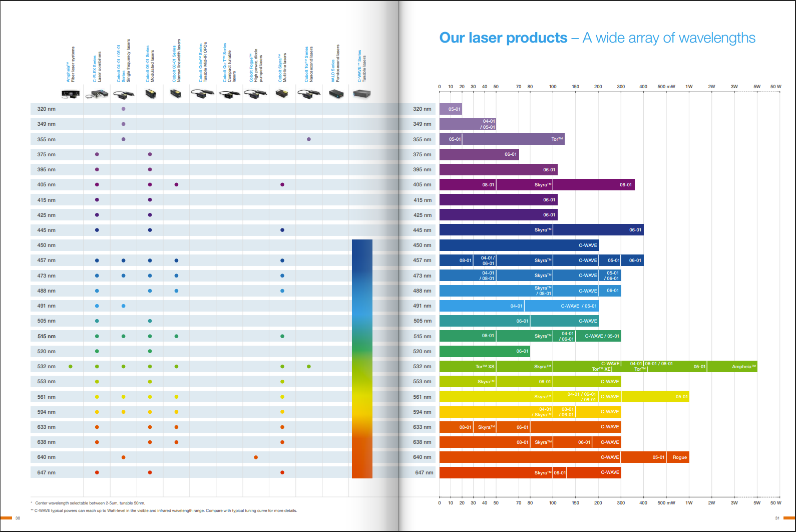Click the Cobolt Qu-T compact tunable laser image

coord(229,94)
